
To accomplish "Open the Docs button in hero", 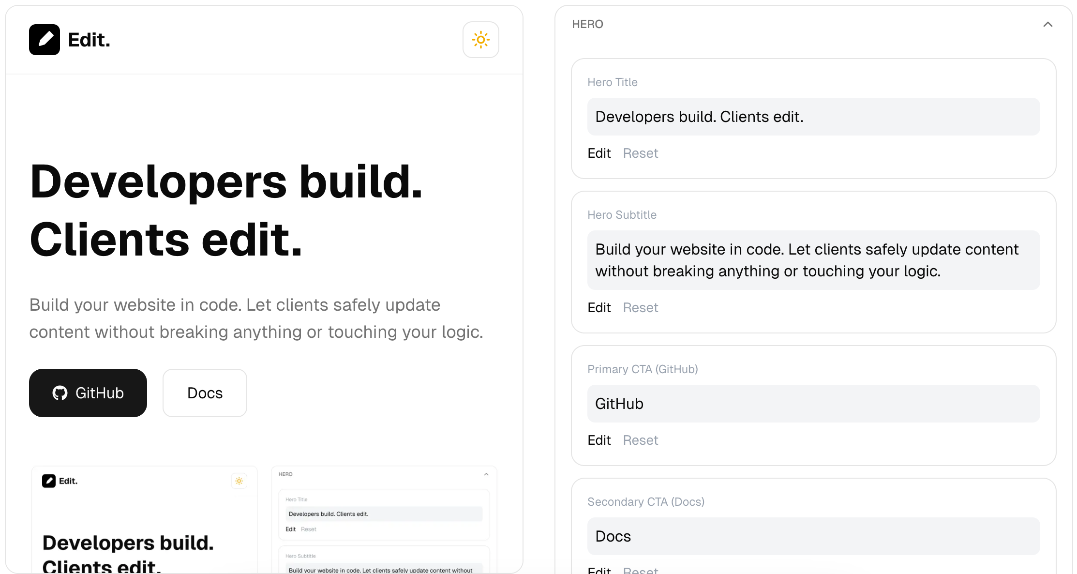I will (205, 393).
